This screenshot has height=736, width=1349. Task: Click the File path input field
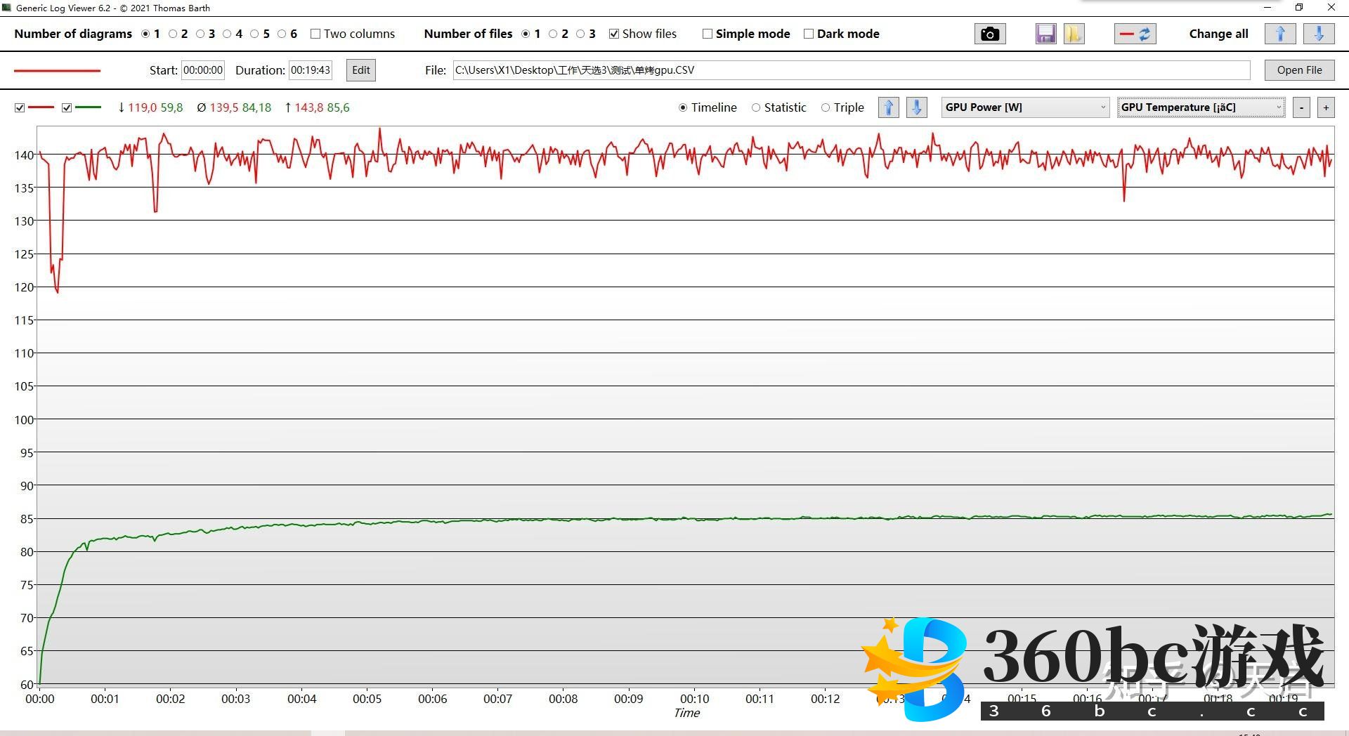pyautogui.click(x=851, y=70)
